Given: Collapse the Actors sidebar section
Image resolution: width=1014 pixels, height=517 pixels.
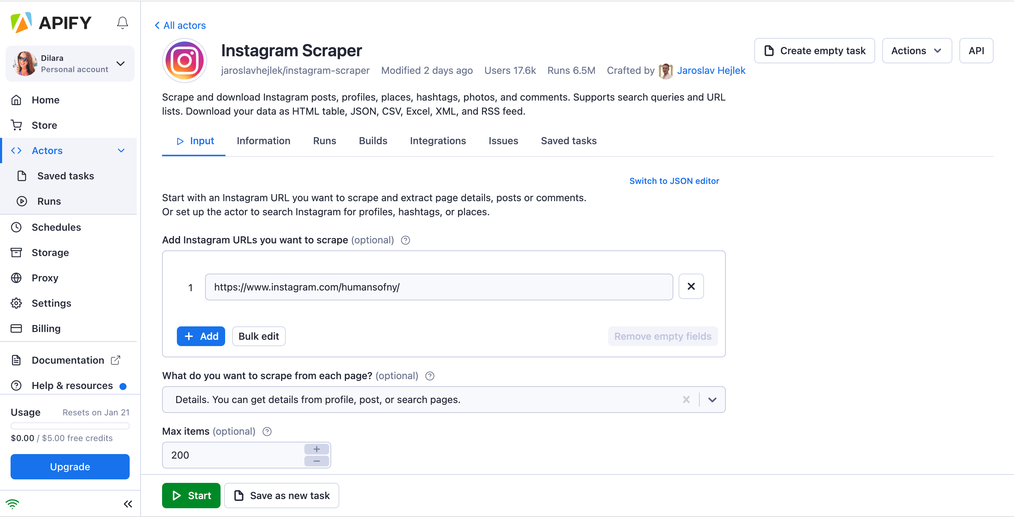Looking at the screenshot, I should (121, 151).
